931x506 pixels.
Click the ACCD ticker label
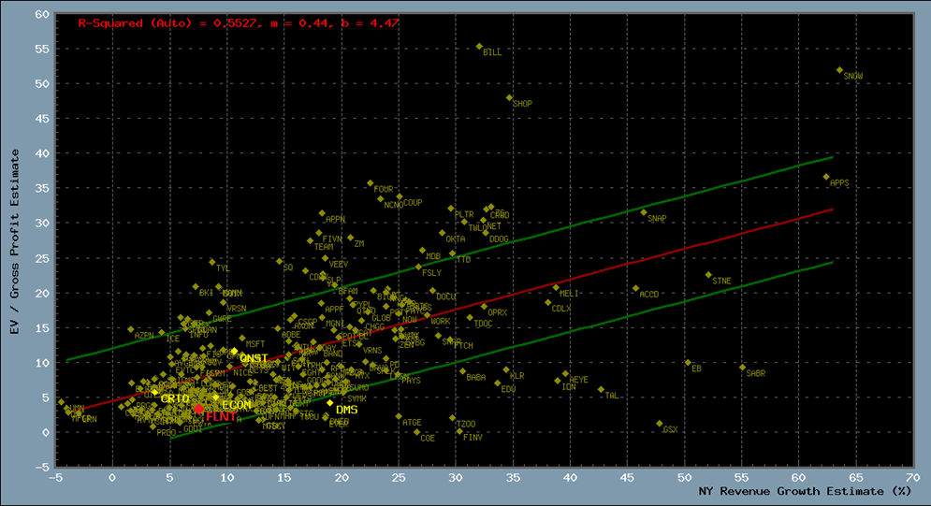click(x=649, y=295)
